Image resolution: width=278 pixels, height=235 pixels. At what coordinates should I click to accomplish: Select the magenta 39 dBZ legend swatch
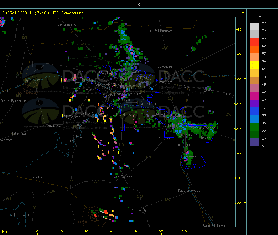[255, 96]
